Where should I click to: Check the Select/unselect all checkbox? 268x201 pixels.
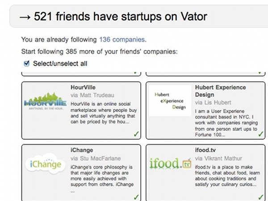(x=27, y=63)
